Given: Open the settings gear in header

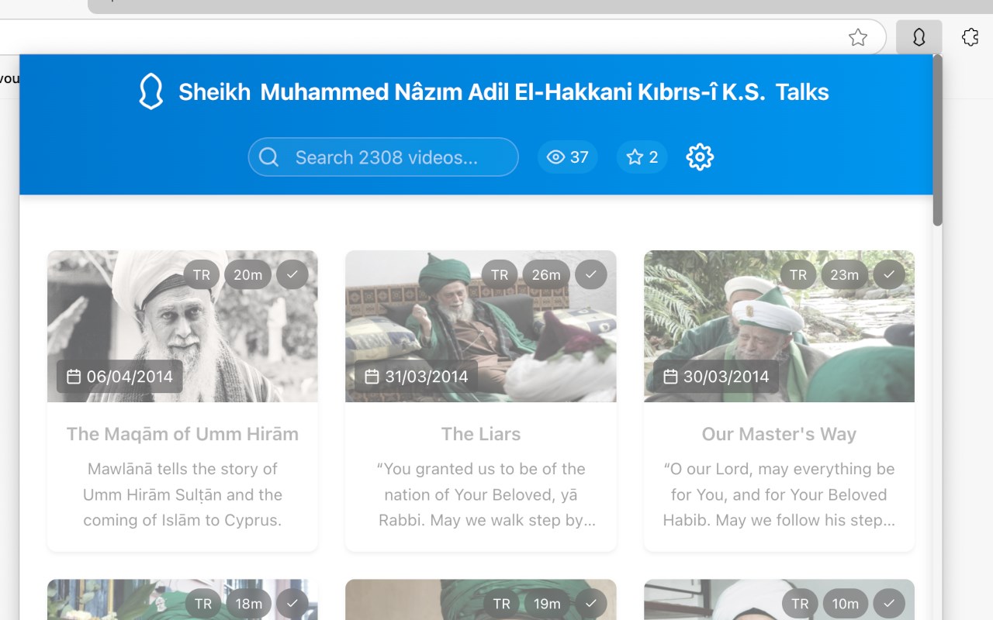Looking at the screenshot, I should tap(700, 157).
